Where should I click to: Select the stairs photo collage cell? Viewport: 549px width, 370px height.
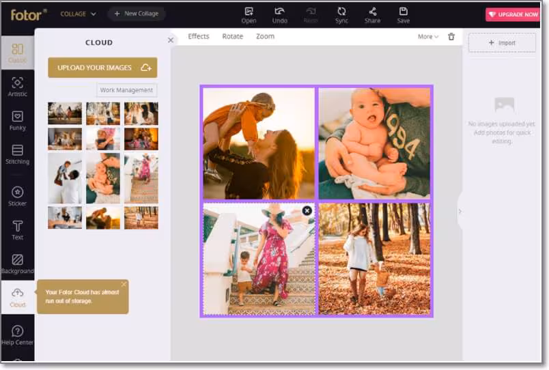(x=259, y=259)
